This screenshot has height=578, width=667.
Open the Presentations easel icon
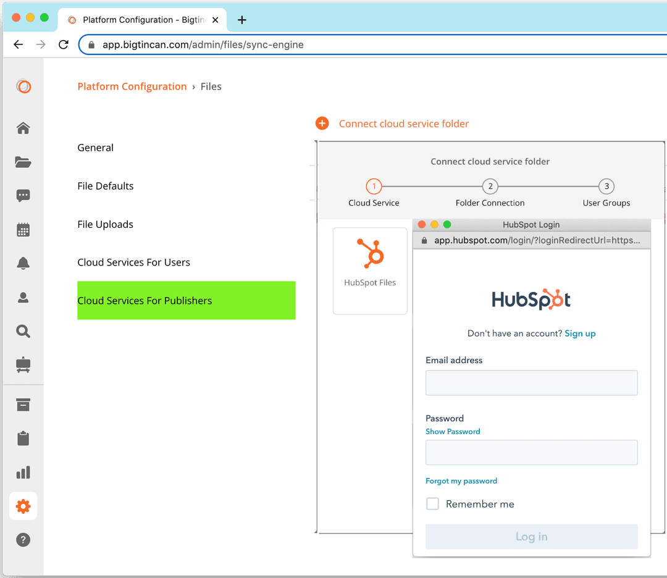[x=23, y=364]
